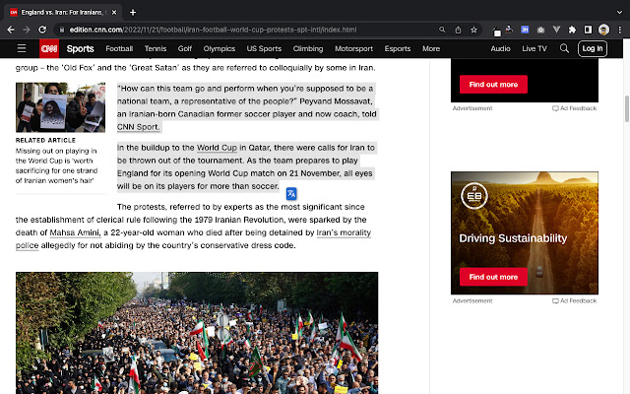
Task: Open Live TV
Action: tap(534, 48)
